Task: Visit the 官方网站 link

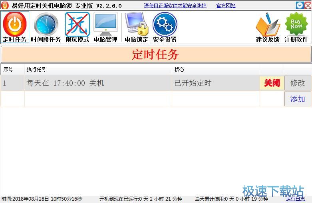Action: pyautogui.click(x=226, y=6)
